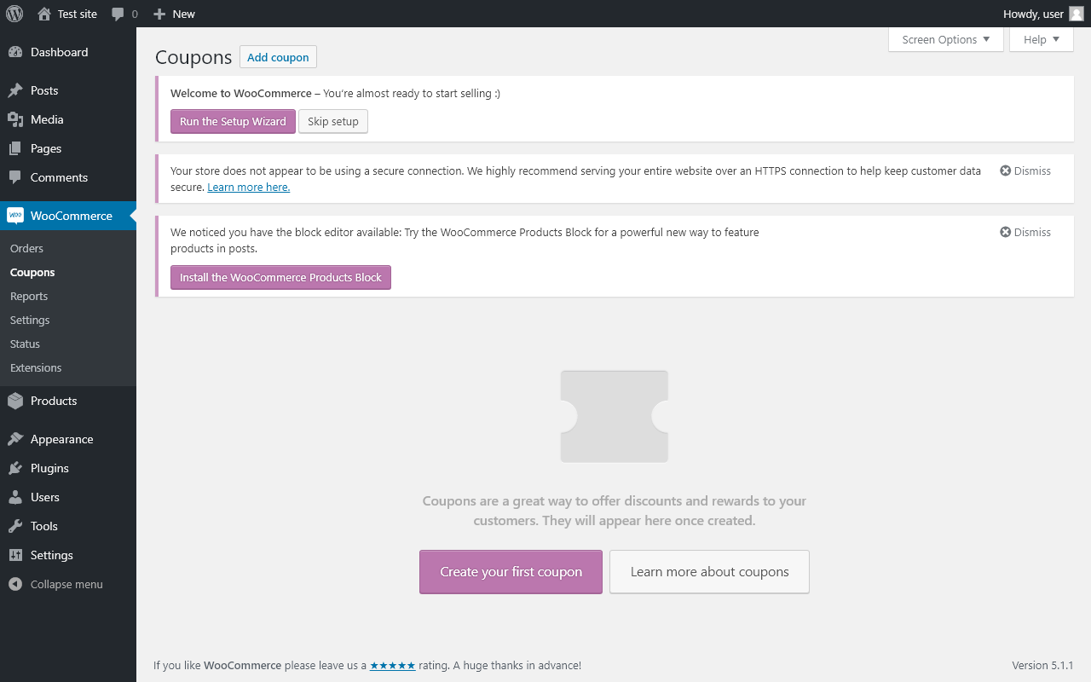This screenshot has height=682, width=1091.
Task: Open the Tools menu label
Action: tap(44, 526)
